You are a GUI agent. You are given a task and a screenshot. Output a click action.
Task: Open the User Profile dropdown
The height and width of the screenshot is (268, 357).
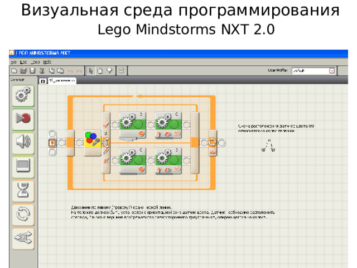tap(332, 71)
